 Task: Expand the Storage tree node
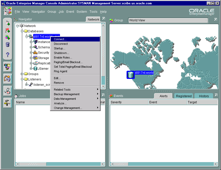(x=31, y=58)
